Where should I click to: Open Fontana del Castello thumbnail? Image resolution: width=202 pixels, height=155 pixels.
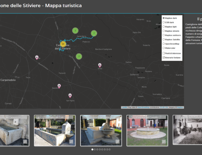click(147, 130)
